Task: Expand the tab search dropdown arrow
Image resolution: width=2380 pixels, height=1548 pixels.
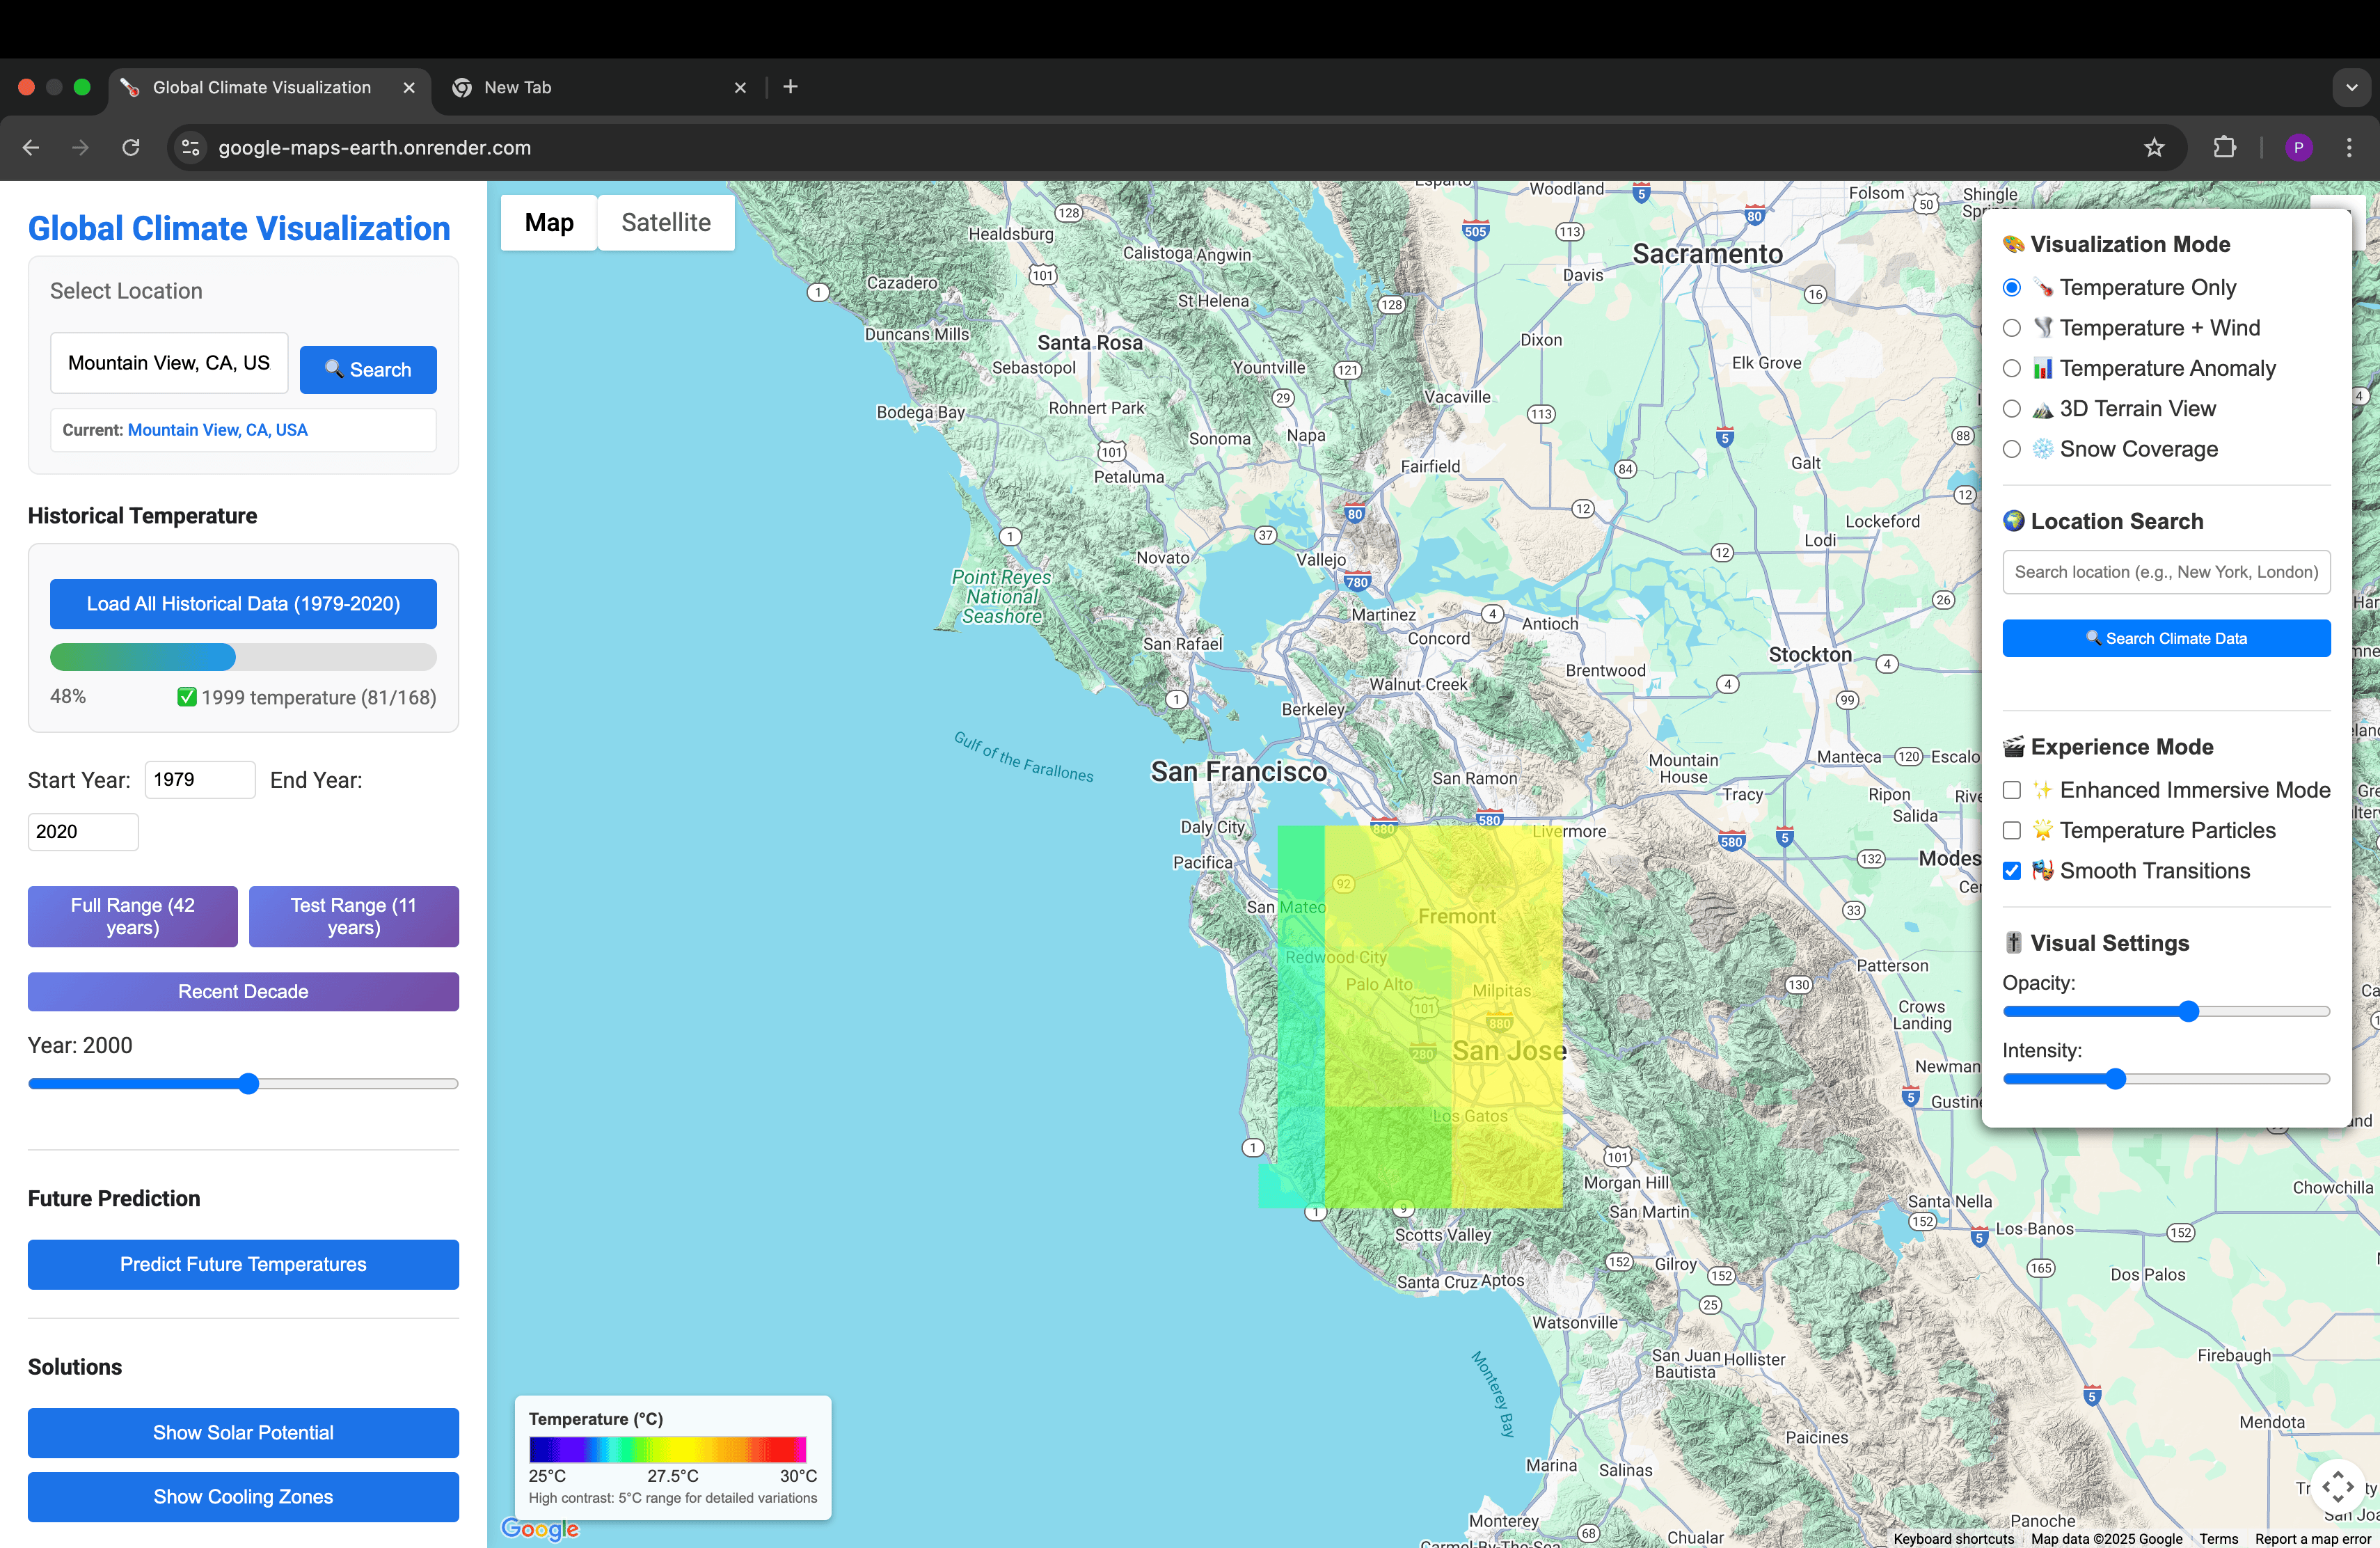Action: click(2351, 87)
